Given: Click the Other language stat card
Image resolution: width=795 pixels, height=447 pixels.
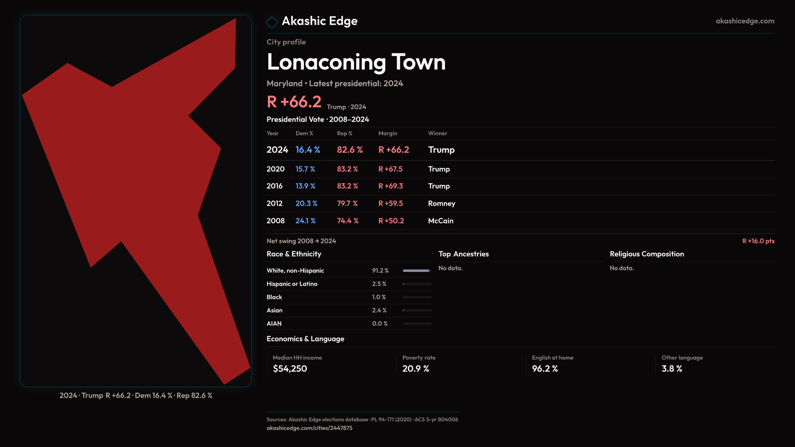Looking at the screenshot, I should pyautogui.click(x=682, y=364).
